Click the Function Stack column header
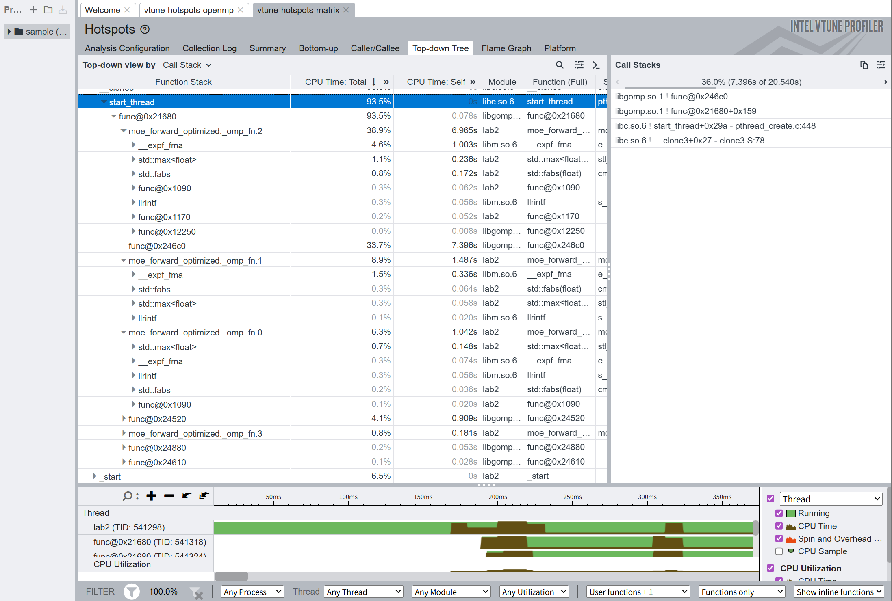892x601 pixels. (x=184, y=82)
